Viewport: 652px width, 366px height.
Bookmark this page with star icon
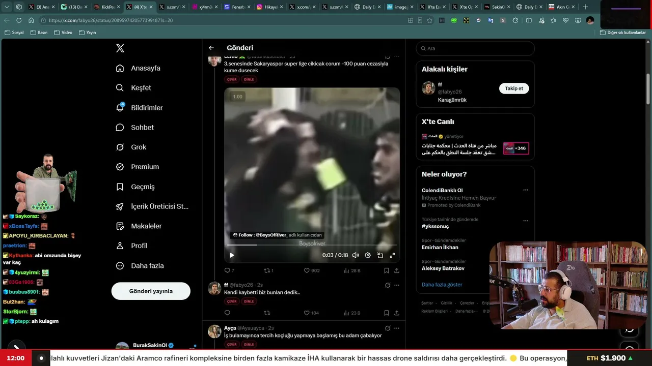pyautogui.click(x=429, y=20)
